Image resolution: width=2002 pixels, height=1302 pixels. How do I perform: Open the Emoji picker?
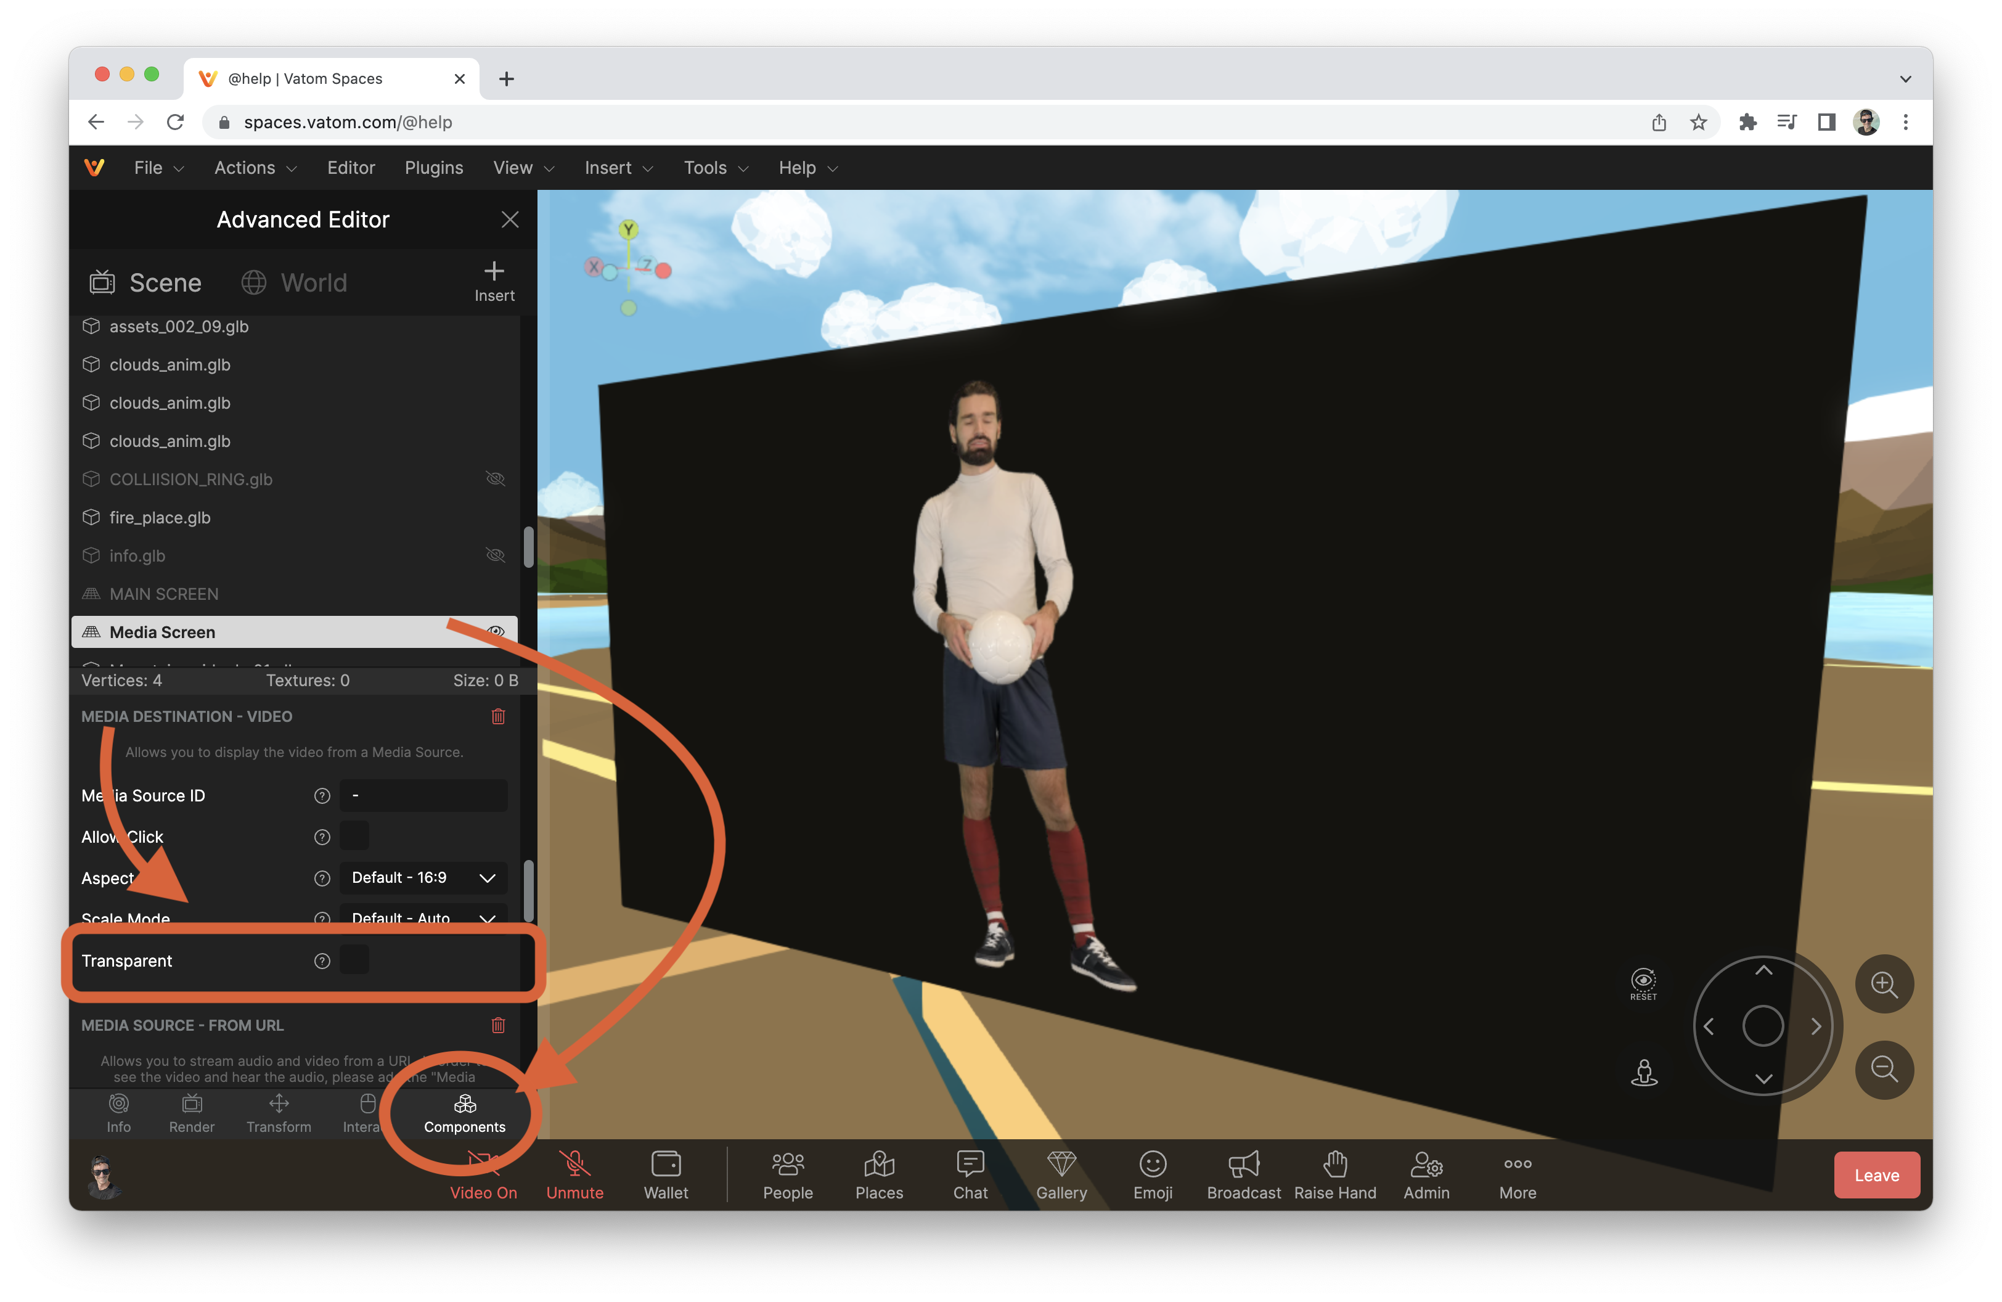point(1153,1175)
